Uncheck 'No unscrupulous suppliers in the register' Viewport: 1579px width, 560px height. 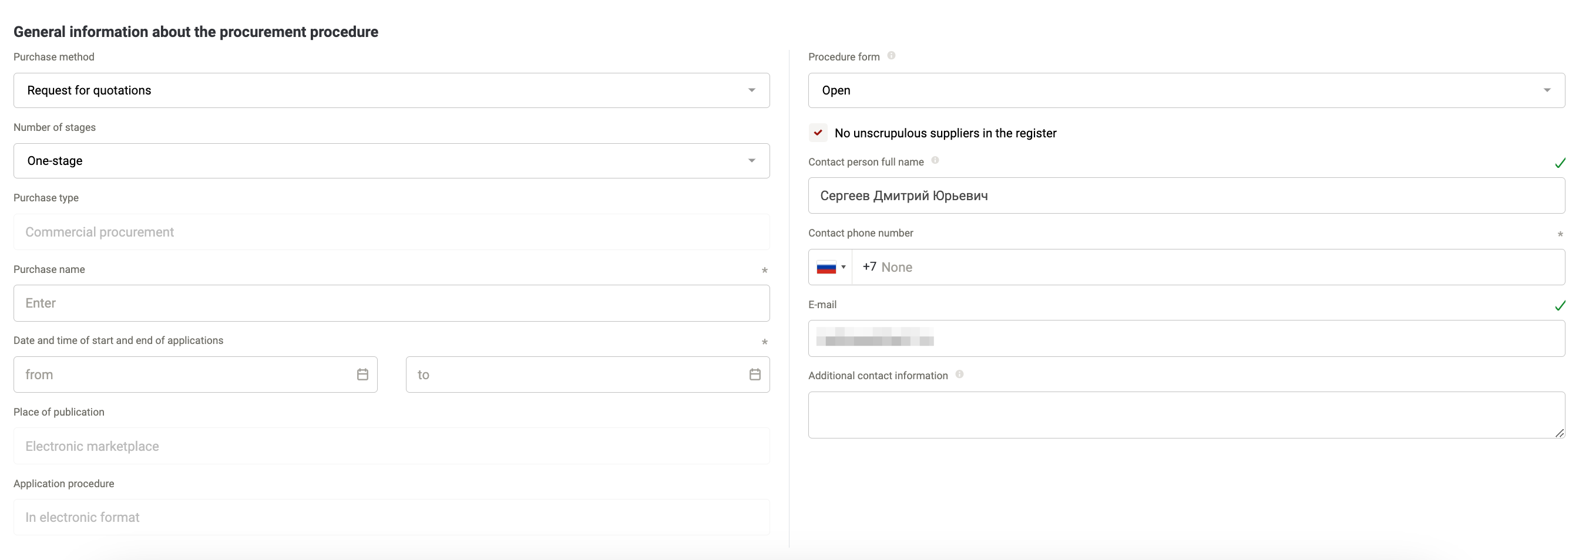click(x=818, y=133)
